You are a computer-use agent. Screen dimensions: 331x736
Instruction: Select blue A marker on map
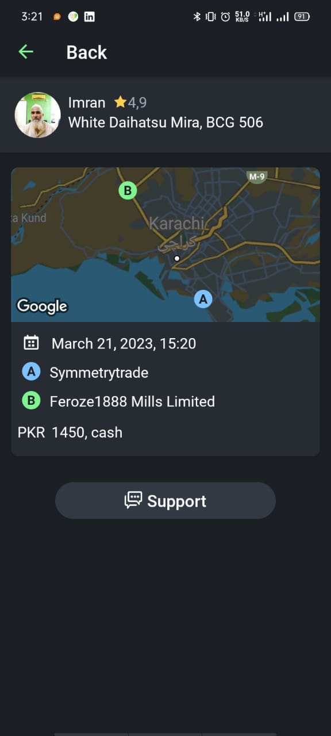pyautogui.click(x=202, y=299)
